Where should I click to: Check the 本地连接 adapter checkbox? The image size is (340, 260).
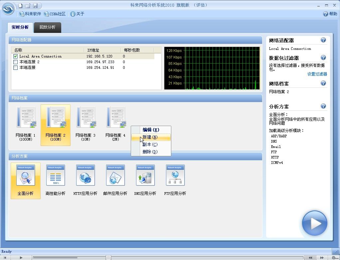(x=16, y=67)
